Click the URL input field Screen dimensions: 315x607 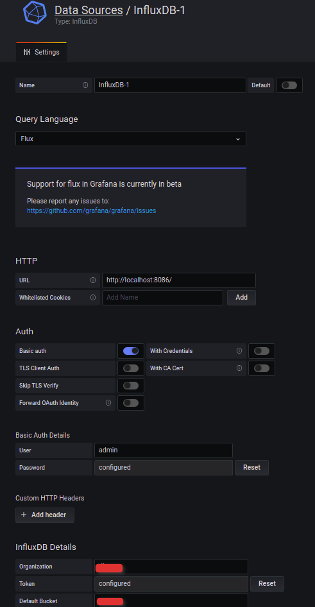[179, 280]
